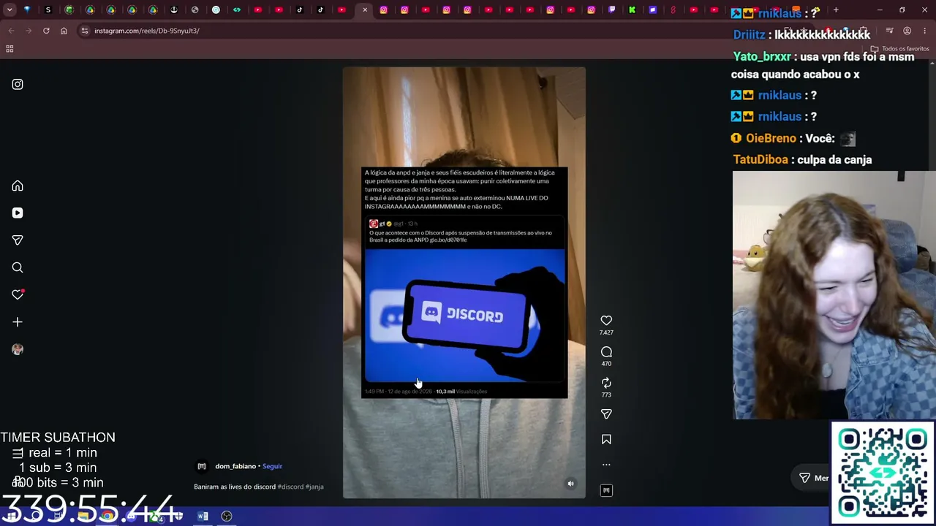Image resolution: width=936 pixels, height=526 pixels.
Task: Click the reel video to pause it
Action: click(x=464, y=283)
